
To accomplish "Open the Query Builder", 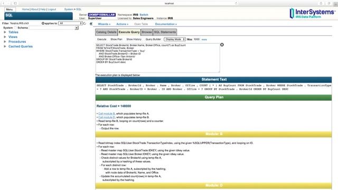I will (x=153, y=40).
